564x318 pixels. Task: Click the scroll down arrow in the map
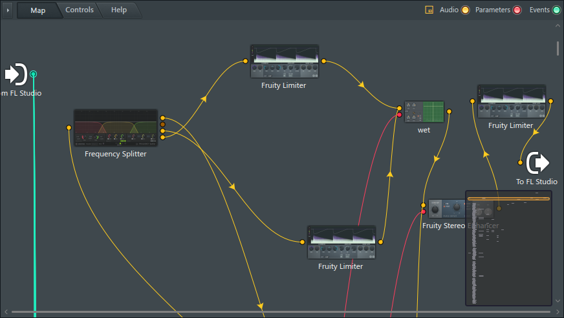tap(558, 301)
